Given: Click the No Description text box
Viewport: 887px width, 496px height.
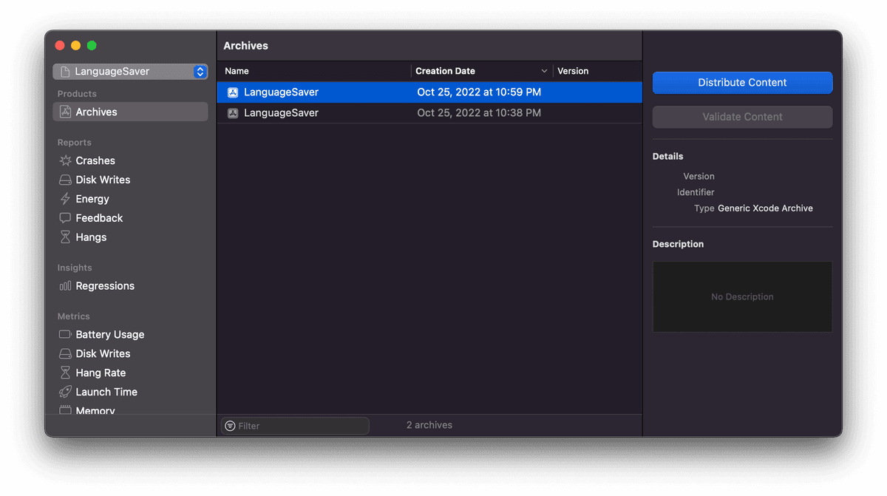Looking at the screenshot, I should [x=742, y=296].
